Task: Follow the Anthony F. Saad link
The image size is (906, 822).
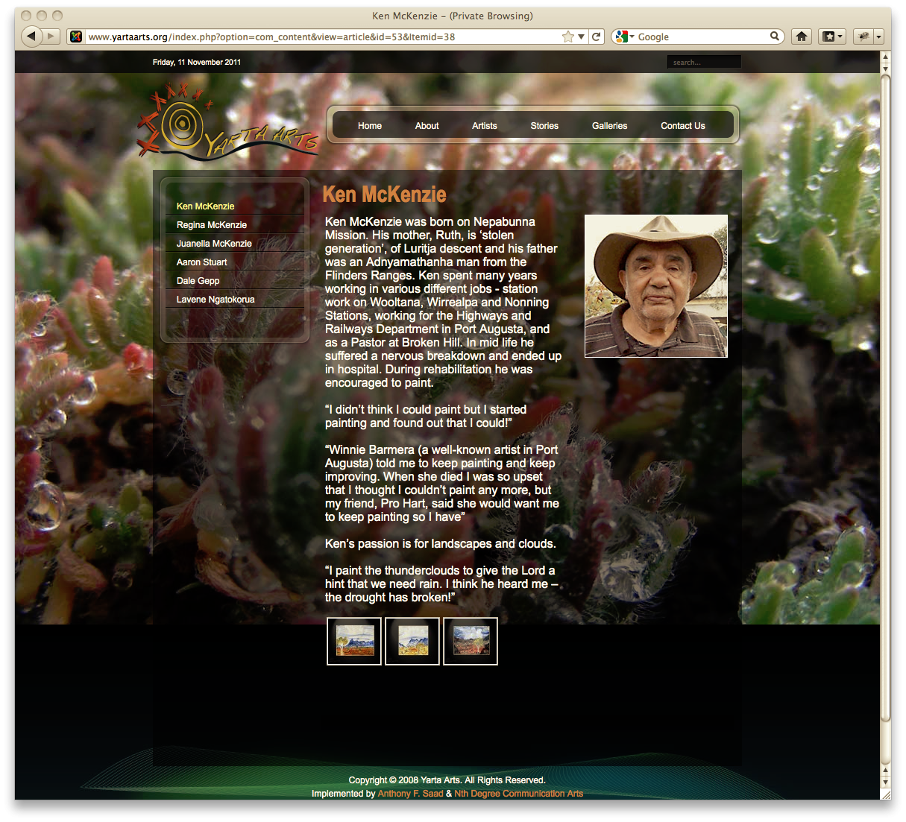Action: [410, 794]
